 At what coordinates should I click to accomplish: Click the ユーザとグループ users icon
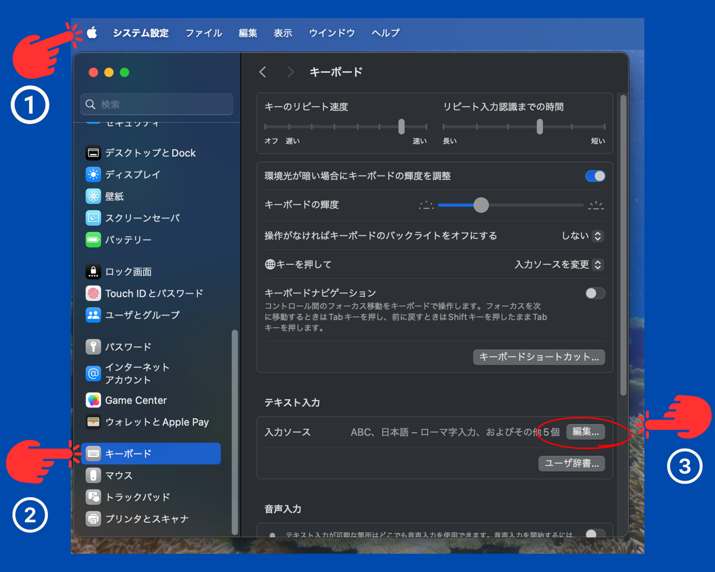93,315
